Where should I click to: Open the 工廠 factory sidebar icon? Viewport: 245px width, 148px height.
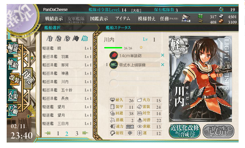click(13, 110)
